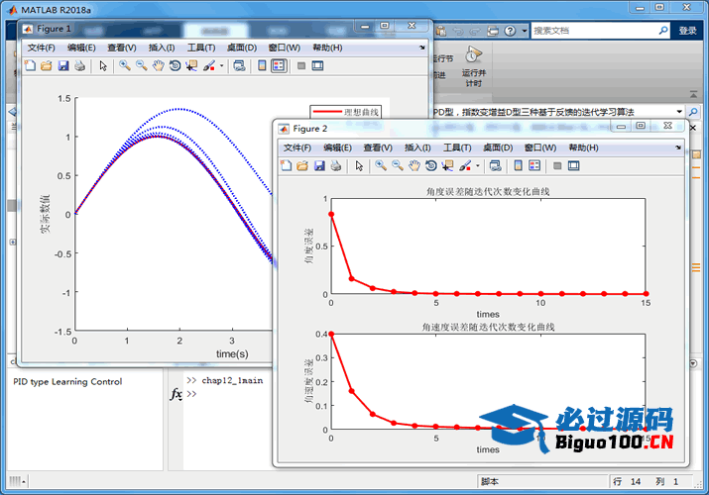Activate Zoom In tool in Figure 1
Image resolution: width=709 pixels, height=495 pixels.
click(x=124, y=66)
